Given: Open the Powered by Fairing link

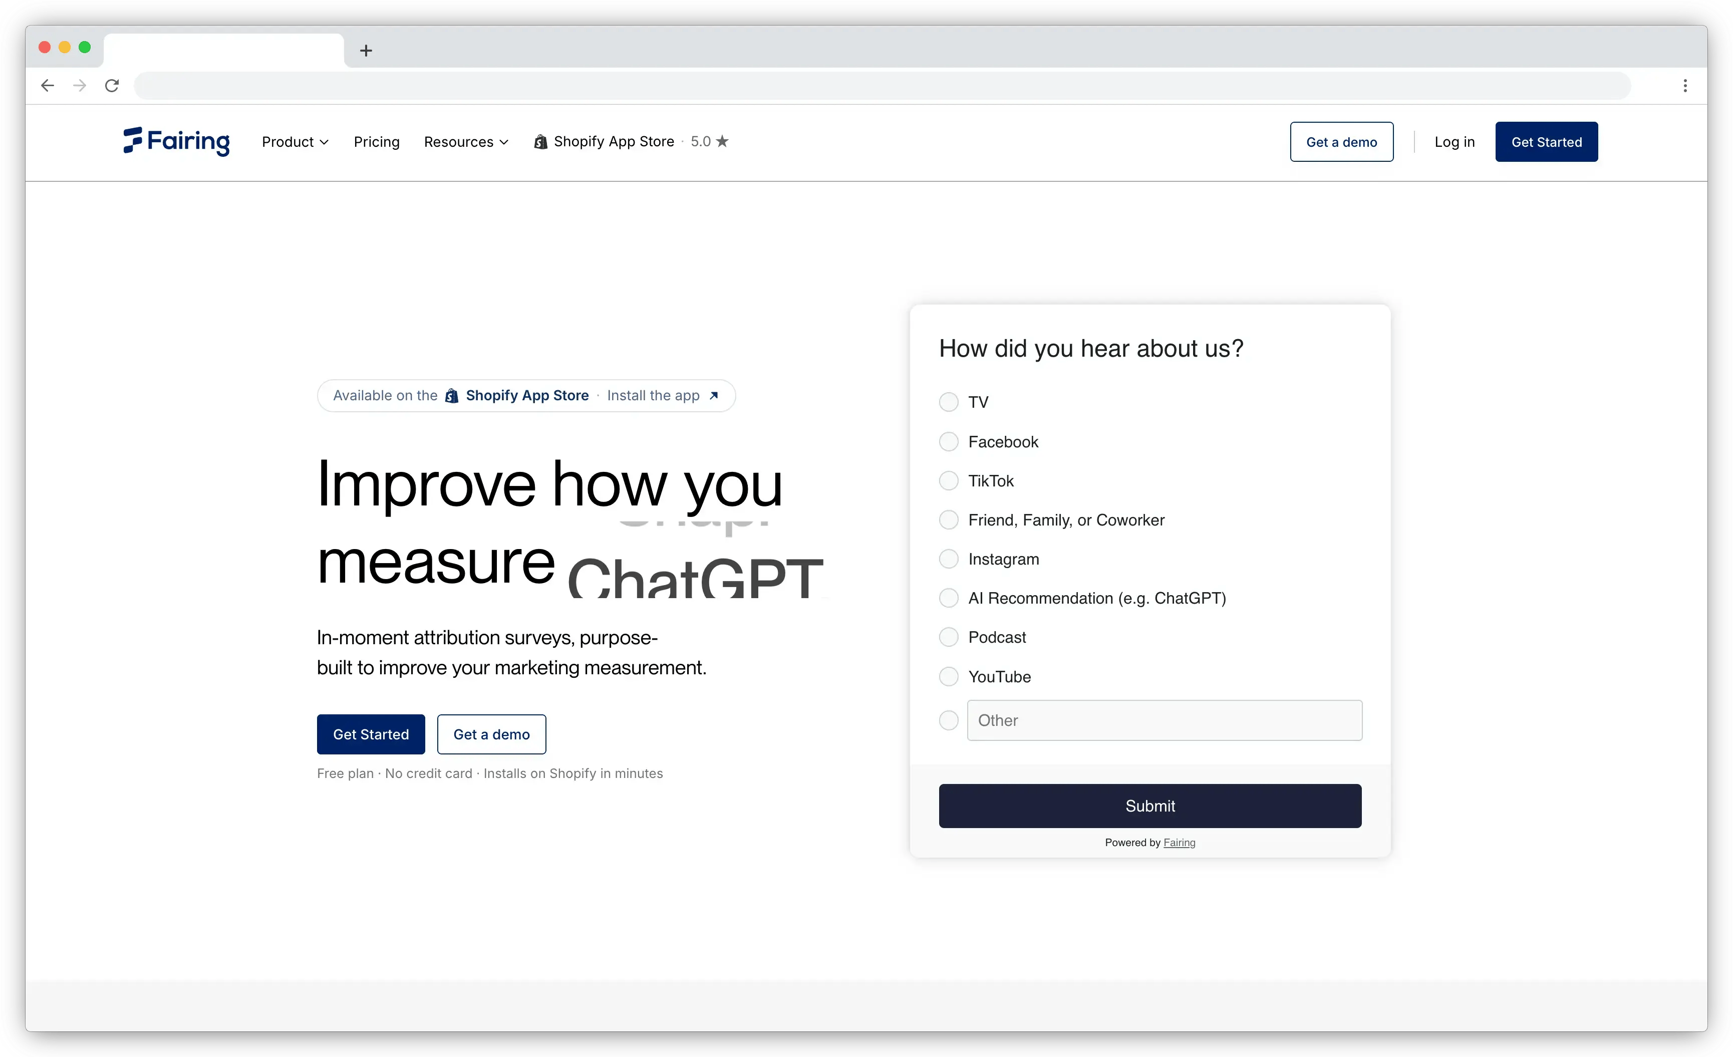Looking at the screenshot, I should click(x=1179, y=843).
